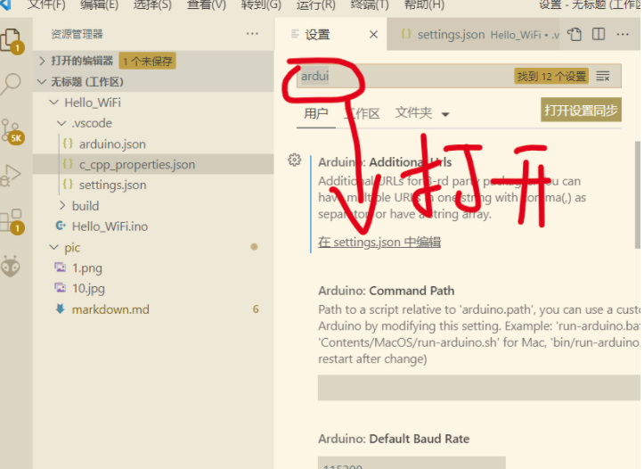This screenshot has height=469, width=644.
Task: Open markdown.md in the file tree
Action: pyautogui.click(x=110, y=309)
